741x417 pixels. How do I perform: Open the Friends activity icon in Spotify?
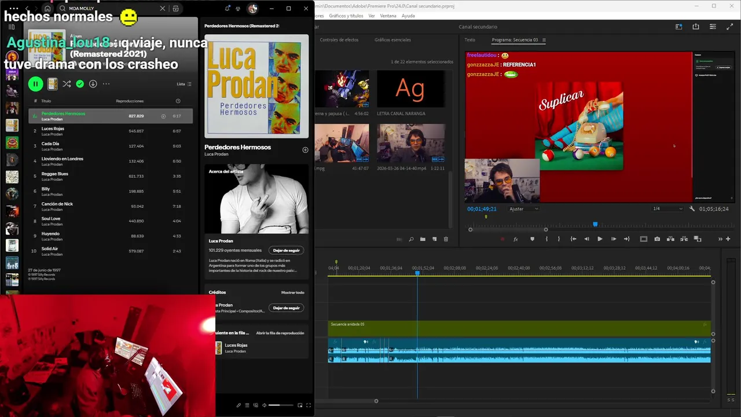[x=238, y=9]
